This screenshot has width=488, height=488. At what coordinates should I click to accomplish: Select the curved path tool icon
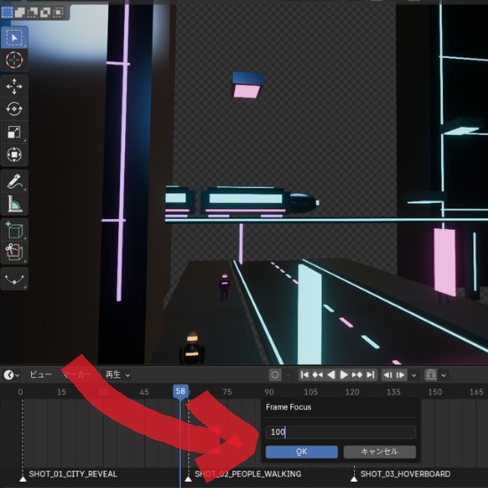click(x=14, y=279)
